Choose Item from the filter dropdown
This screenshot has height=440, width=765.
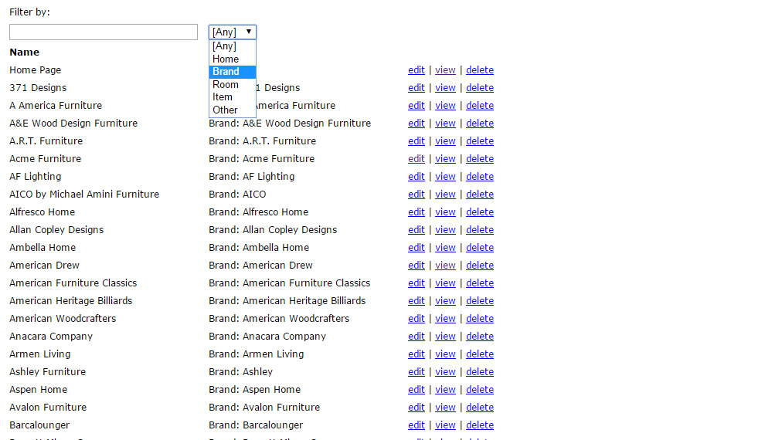coord(233,97)
